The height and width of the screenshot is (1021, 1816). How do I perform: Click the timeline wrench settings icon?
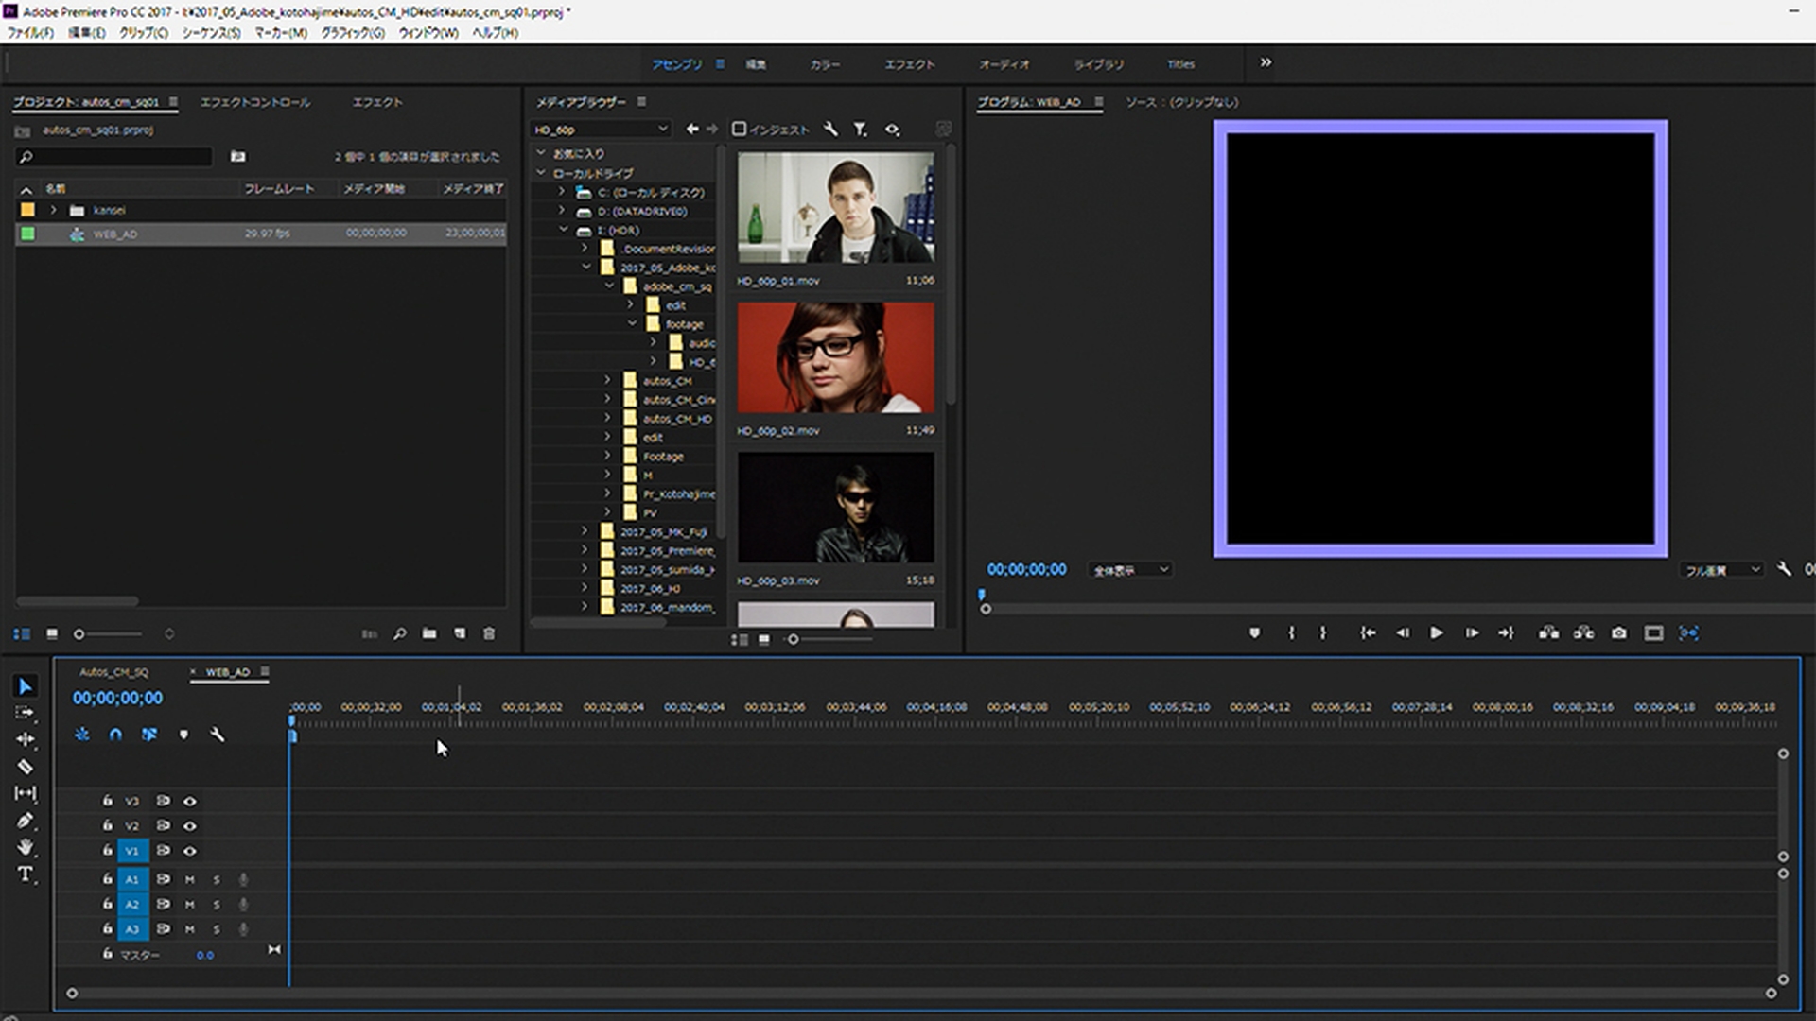218,735
